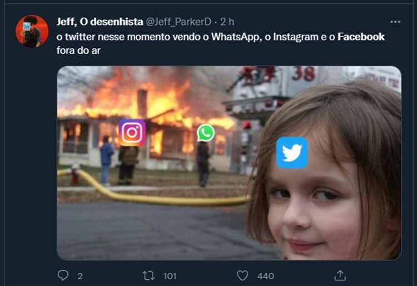Click the like count "440"
The image size is (417, 286).
tap(266, 276)
